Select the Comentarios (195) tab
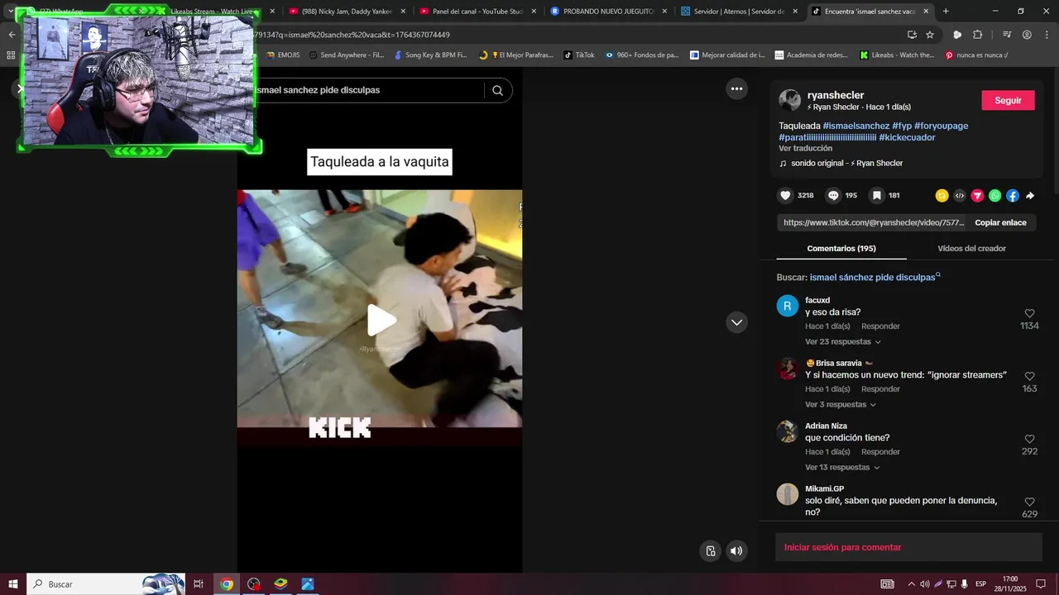Screen dimensions: 1059x595 [x=841, y=248]
